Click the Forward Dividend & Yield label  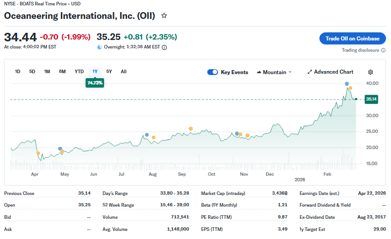tap(325, 205)
